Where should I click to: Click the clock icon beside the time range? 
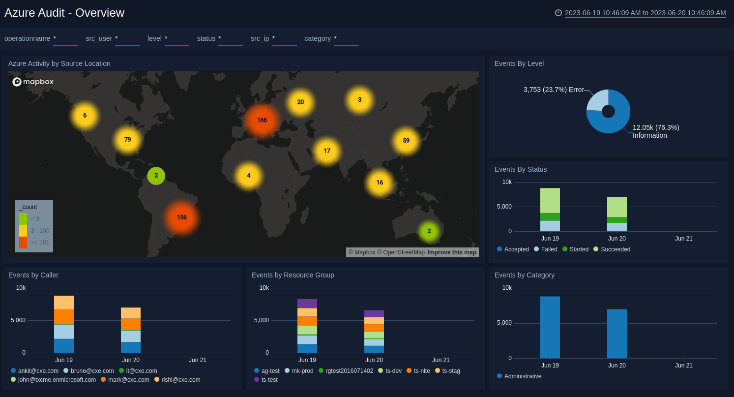pos(558,13)
